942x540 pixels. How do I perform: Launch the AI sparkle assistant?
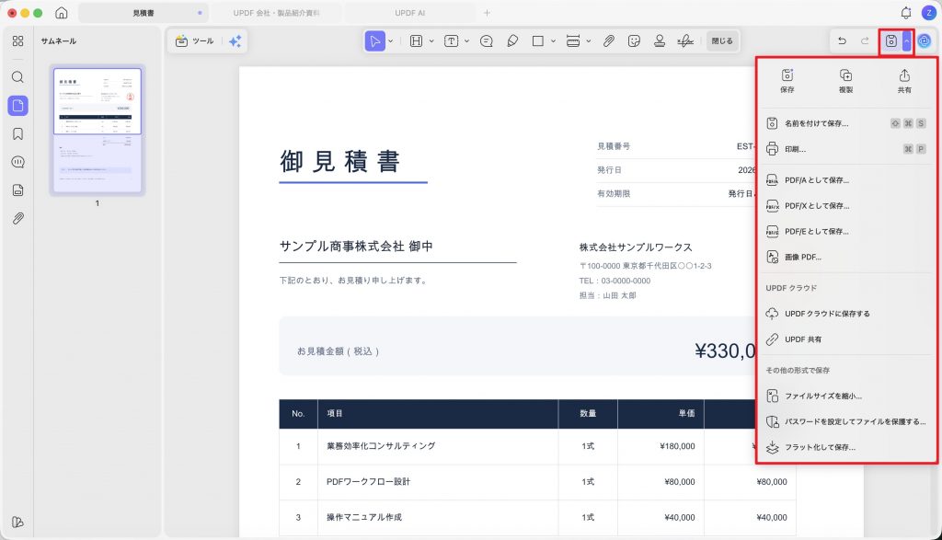(235, 40)
